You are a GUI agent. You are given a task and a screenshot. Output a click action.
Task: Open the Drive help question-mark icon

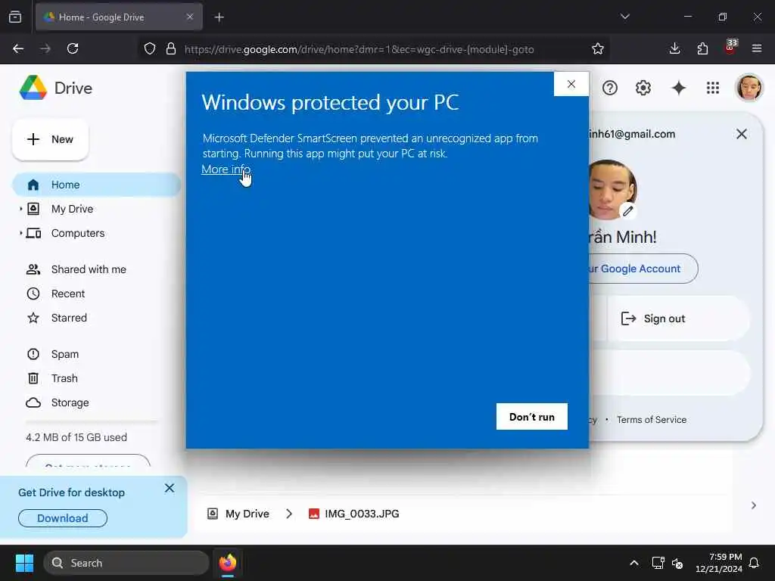pyautogui.click(x=609, y=88)
